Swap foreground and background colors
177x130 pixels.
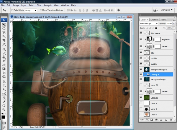5,114
